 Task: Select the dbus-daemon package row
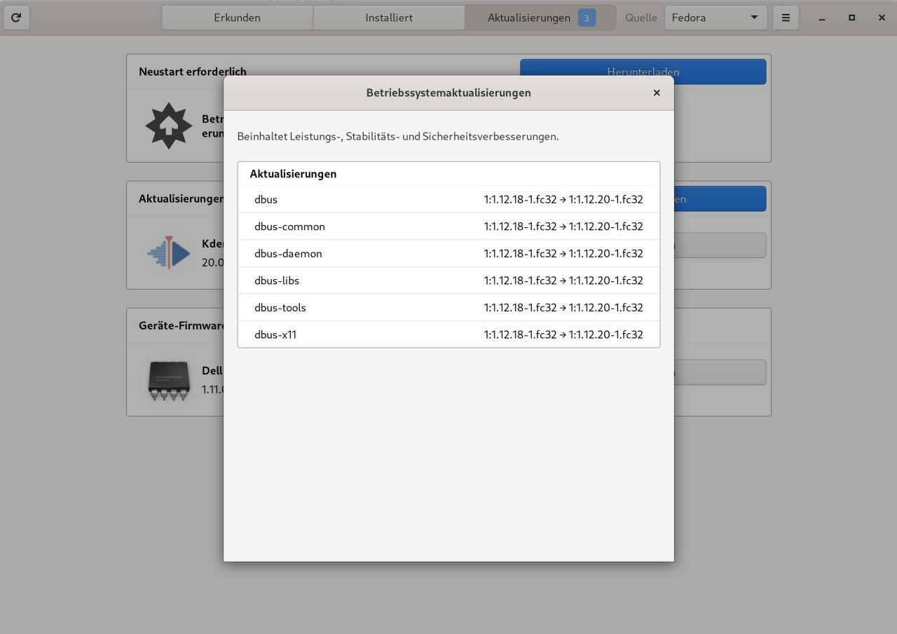(448, 253)
